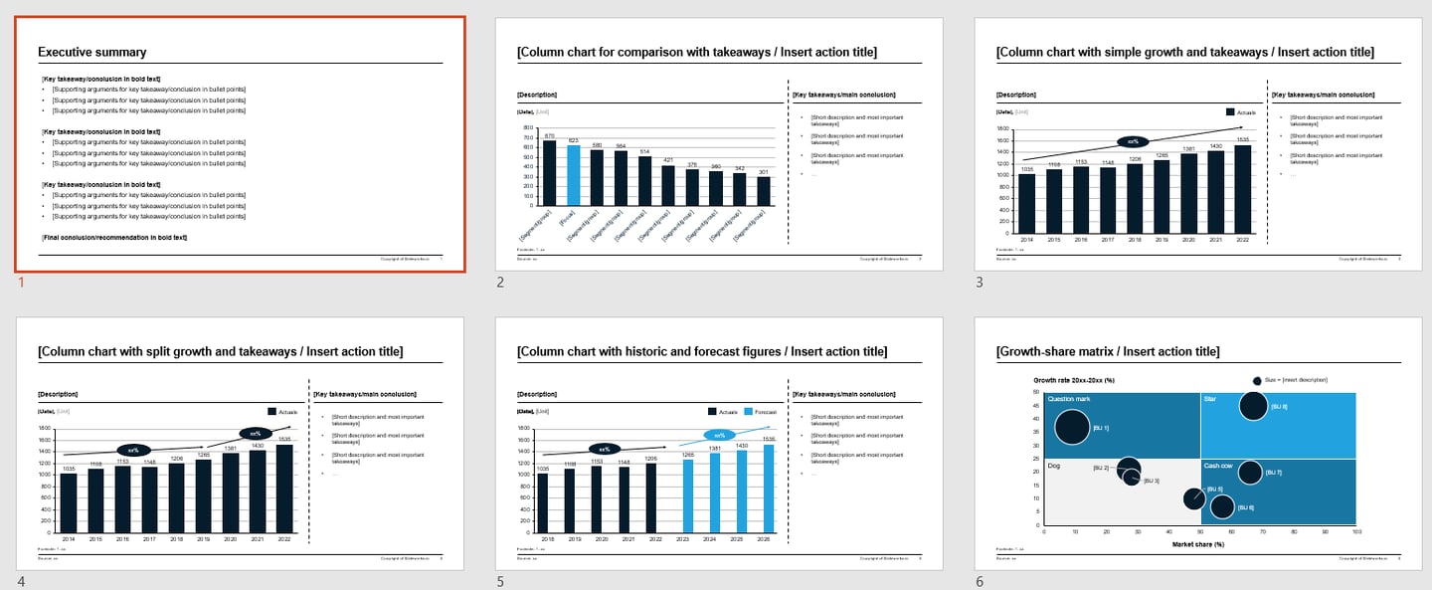Screen dimensions: 1432x590
Task: Click the left xx% oval in slide 4
Action: tap(133, 450)
